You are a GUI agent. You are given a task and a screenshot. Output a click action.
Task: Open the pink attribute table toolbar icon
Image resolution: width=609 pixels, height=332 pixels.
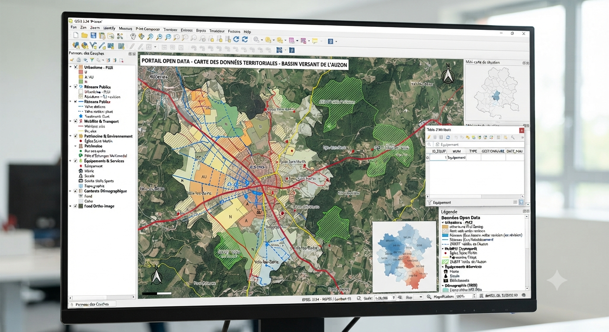coord(292,40)
